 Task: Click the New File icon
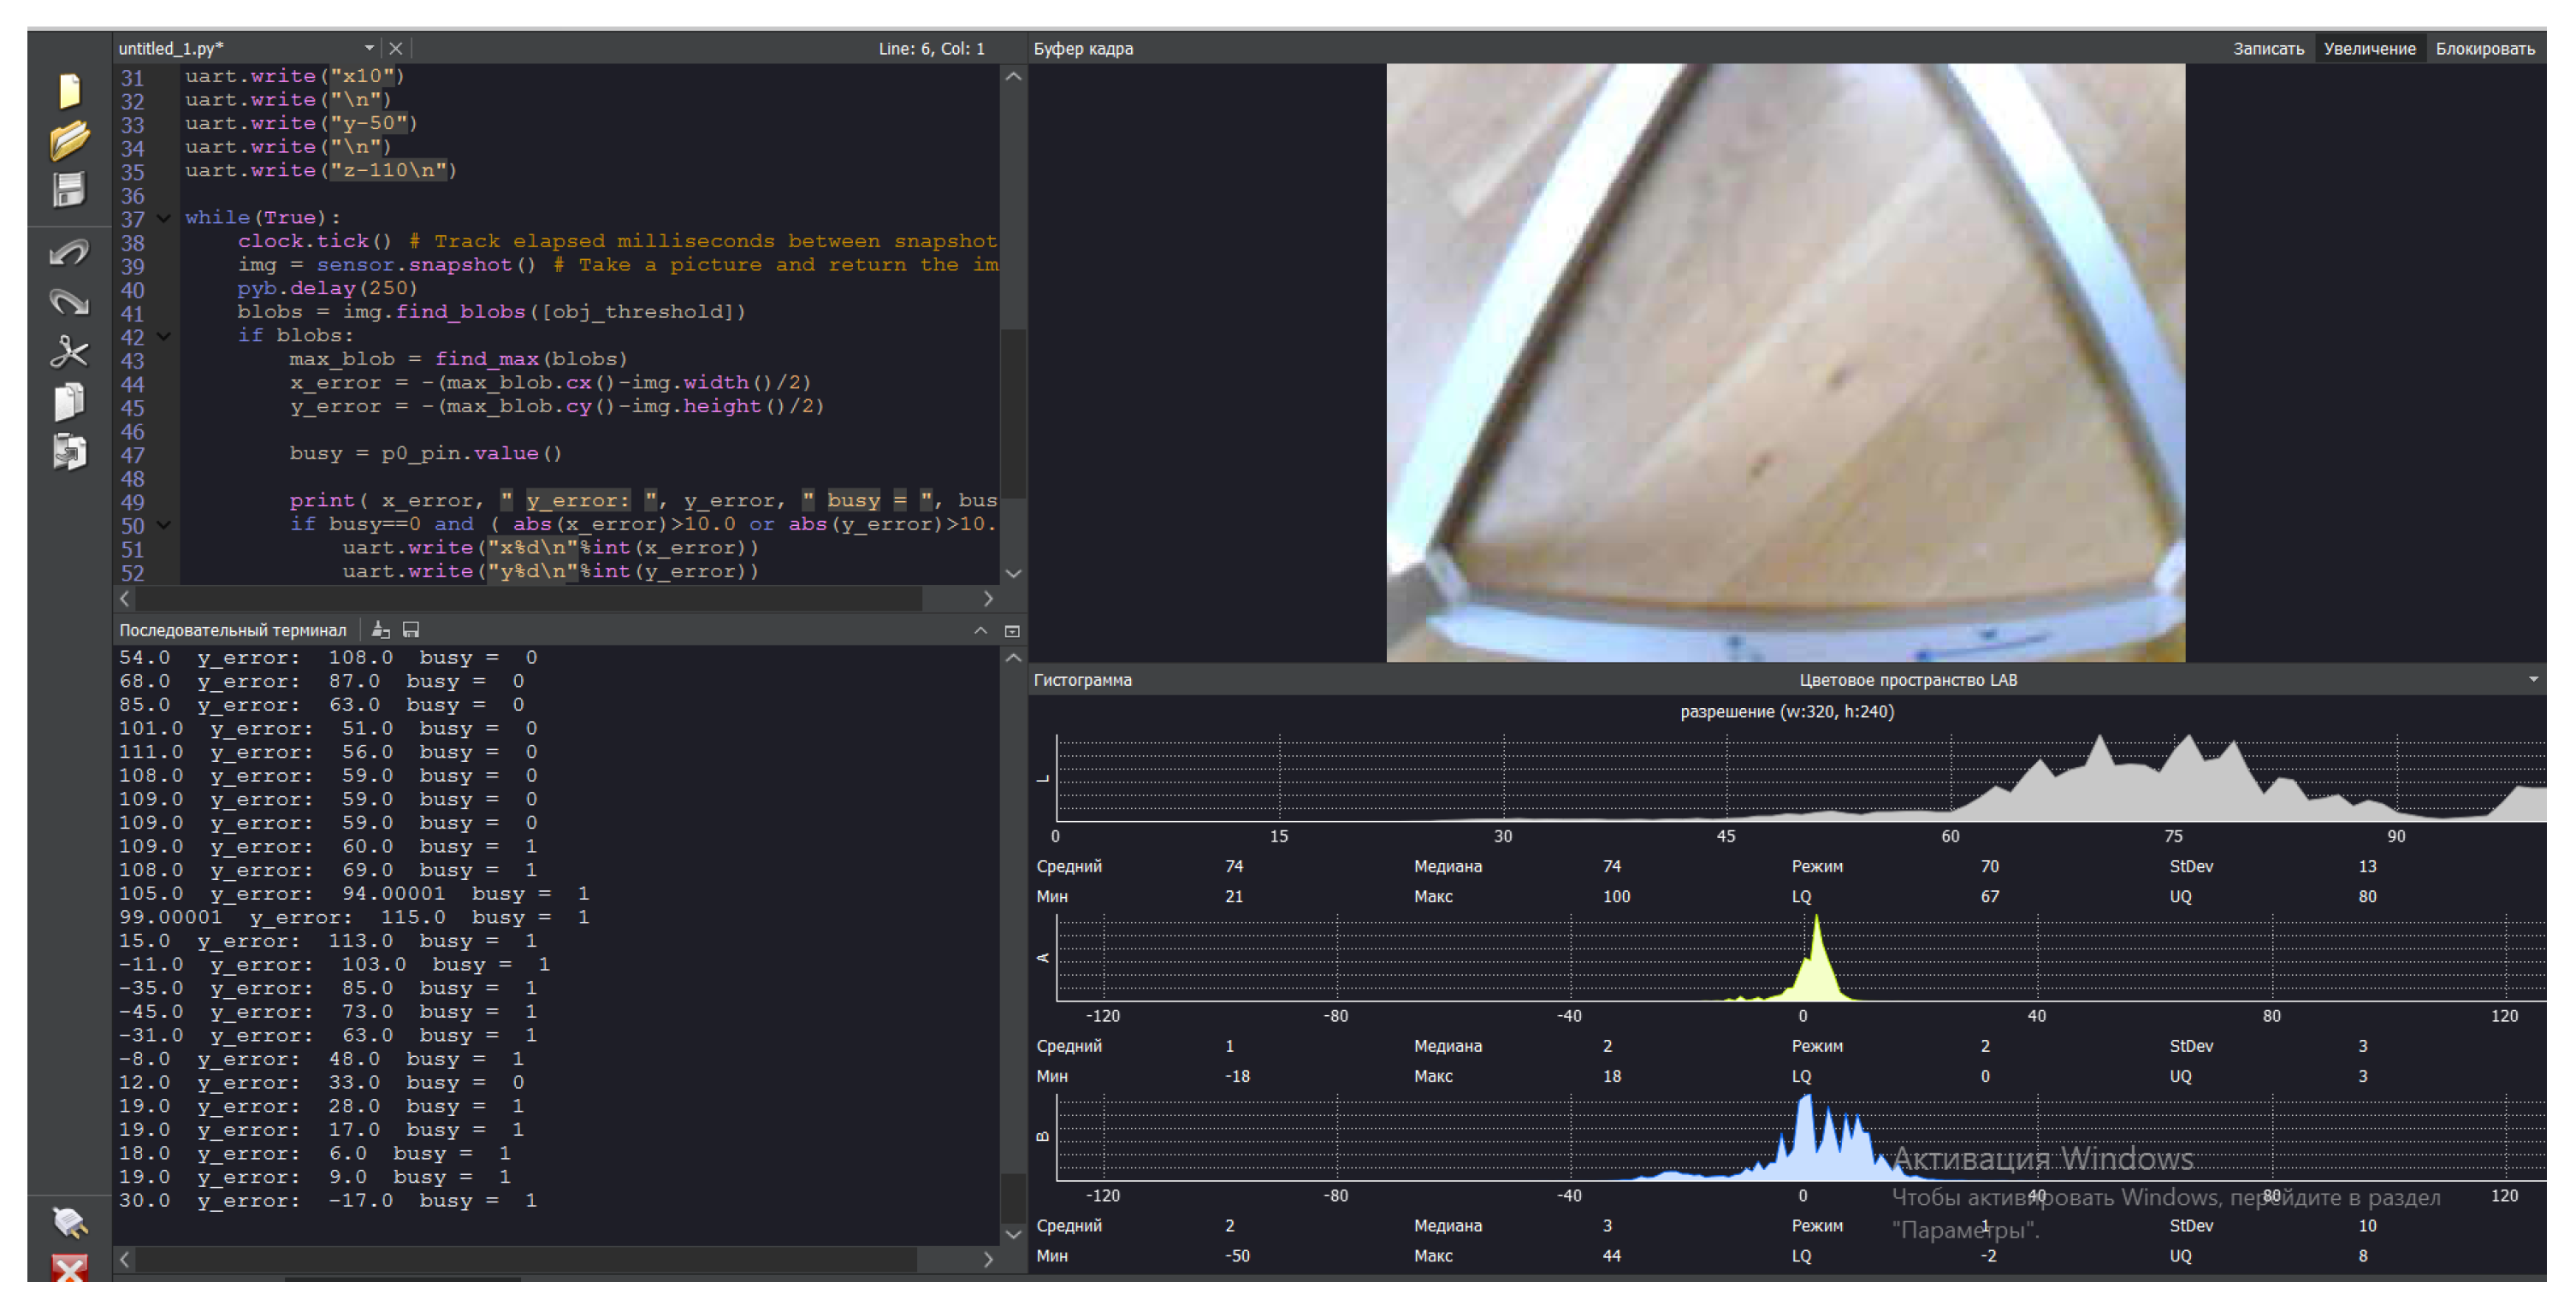(x=69, y=92)
